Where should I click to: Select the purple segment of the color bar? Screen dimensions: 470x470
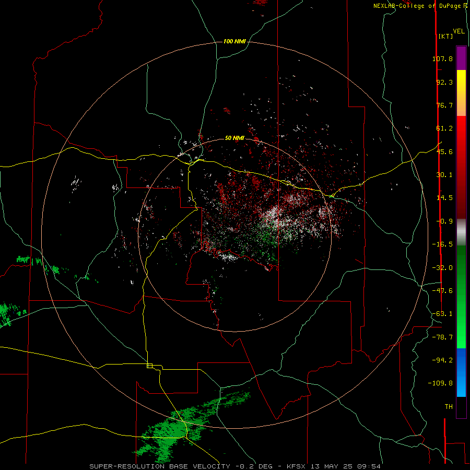click(x=461, y=58)
